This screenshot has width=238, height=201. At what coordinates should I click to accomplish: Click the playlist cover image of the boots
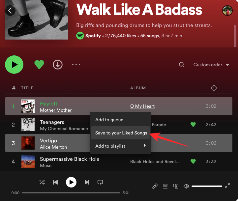point(37,20)
